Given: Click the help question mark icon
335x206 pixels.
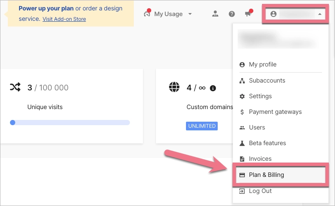Looking at the screenshot, I should pos(232,14).
